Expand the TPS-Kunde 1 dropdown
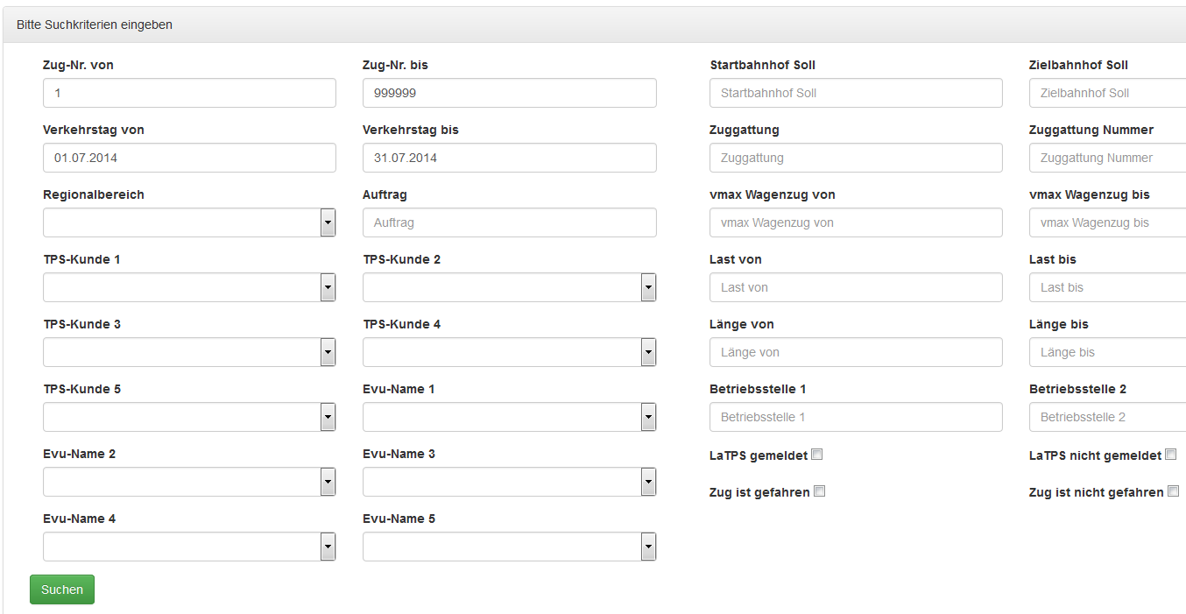The height and width of the screenshot is (614, 1186). click(x=189, y=287)
